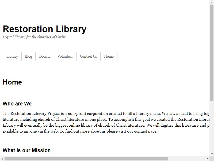Image resolution: width=214 pixels, height=161 pixels.
Task: Click the horizontal scrollbar thumb
Action: [86, 159]
